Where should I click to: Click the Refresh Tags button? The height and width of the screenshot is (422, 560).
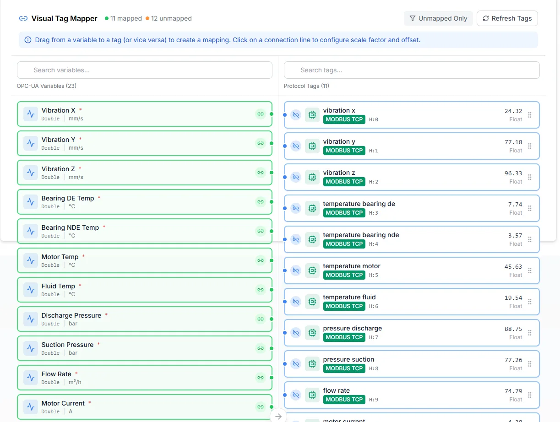tap(507, 18)
